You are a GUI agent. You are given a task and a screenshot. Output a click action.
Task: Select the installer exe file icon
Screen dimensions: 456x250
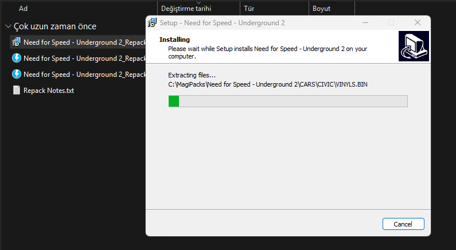[17, 42]
